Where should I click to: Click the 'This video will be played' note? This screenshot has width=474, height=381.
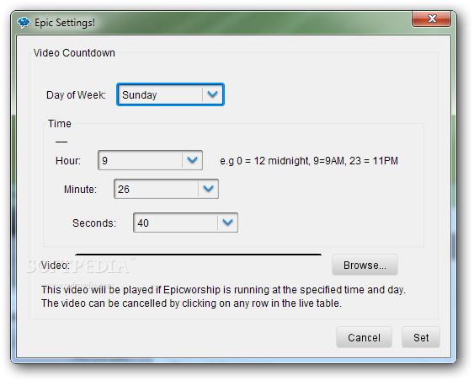pyautogui.click(x=223, y=290)
